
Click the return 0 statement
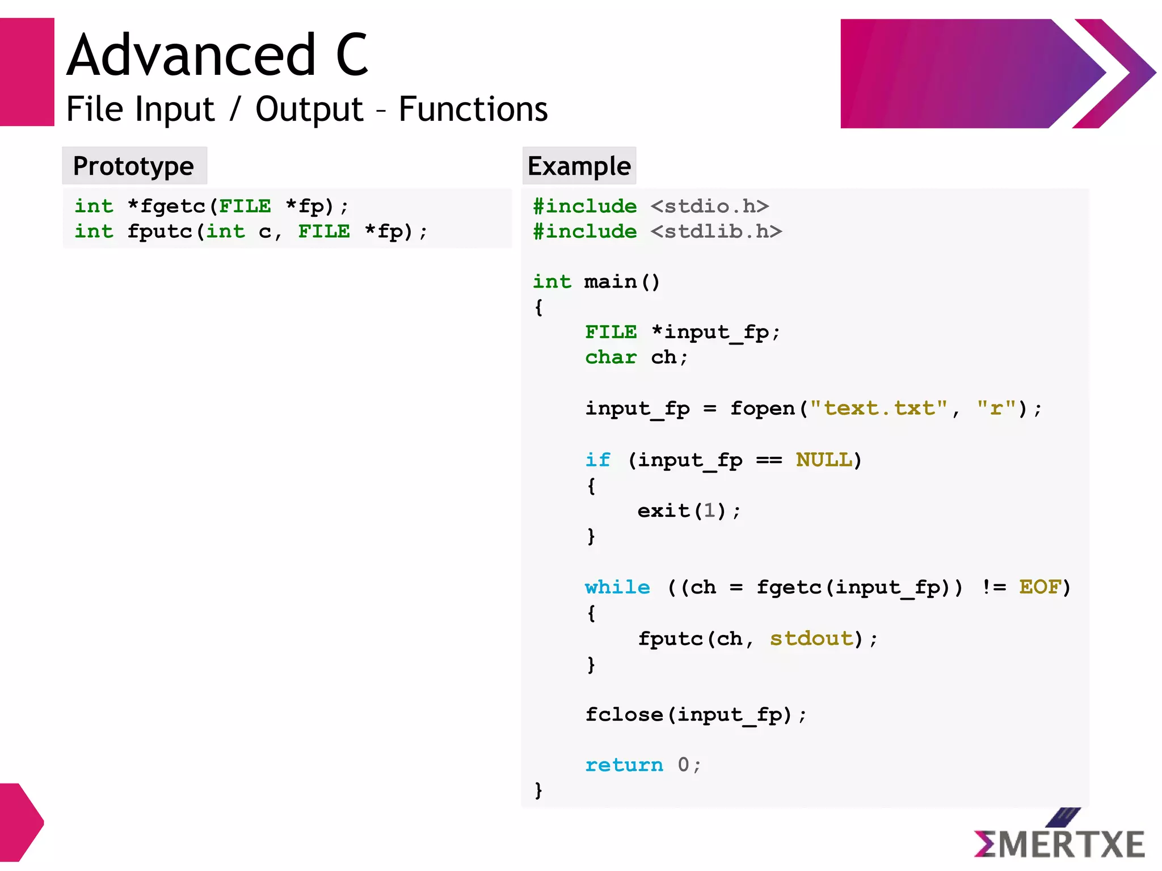click(643, 765)
